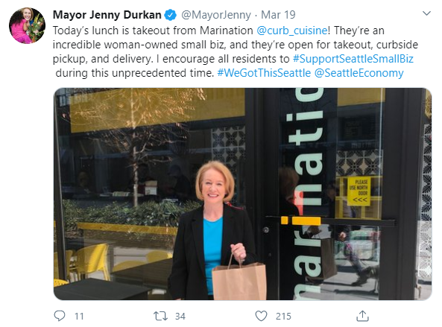Click the yellow north door sign in photo

[x=359, y=191]
